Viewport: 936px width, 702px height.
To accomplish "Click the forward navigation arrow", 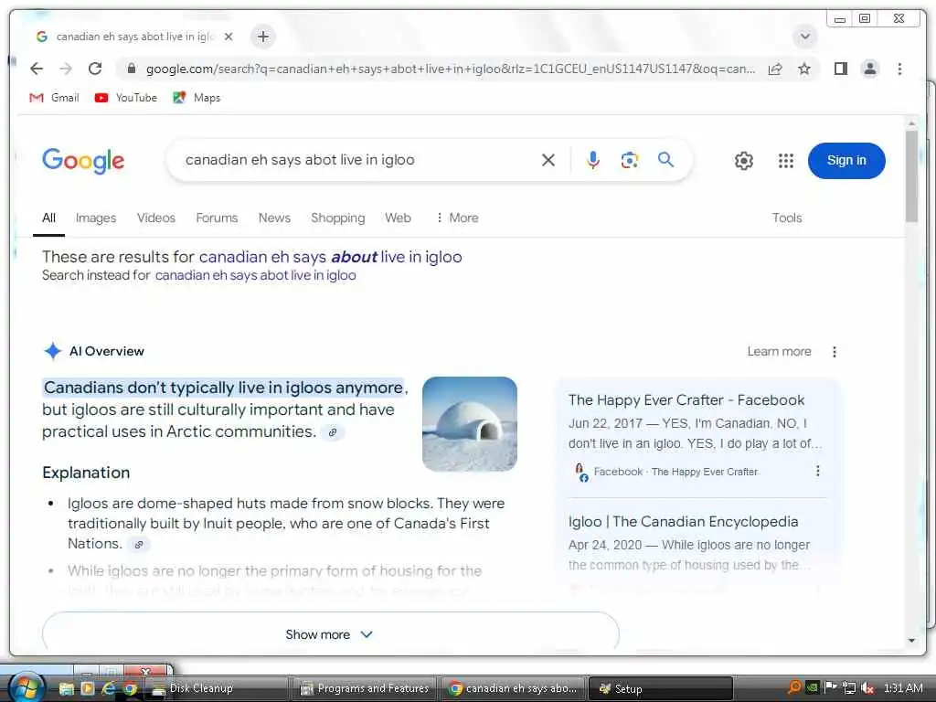I will tap(66, 69).
